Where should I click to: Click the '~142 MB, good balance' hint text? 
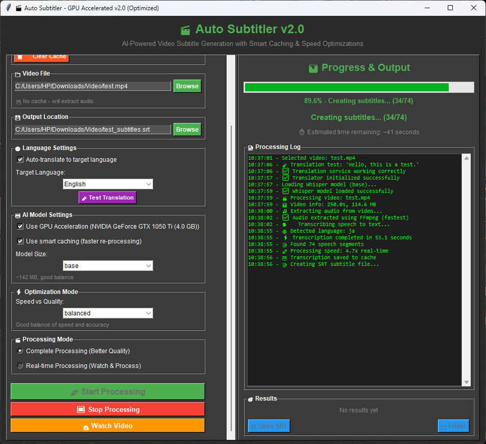coord(44,277)
